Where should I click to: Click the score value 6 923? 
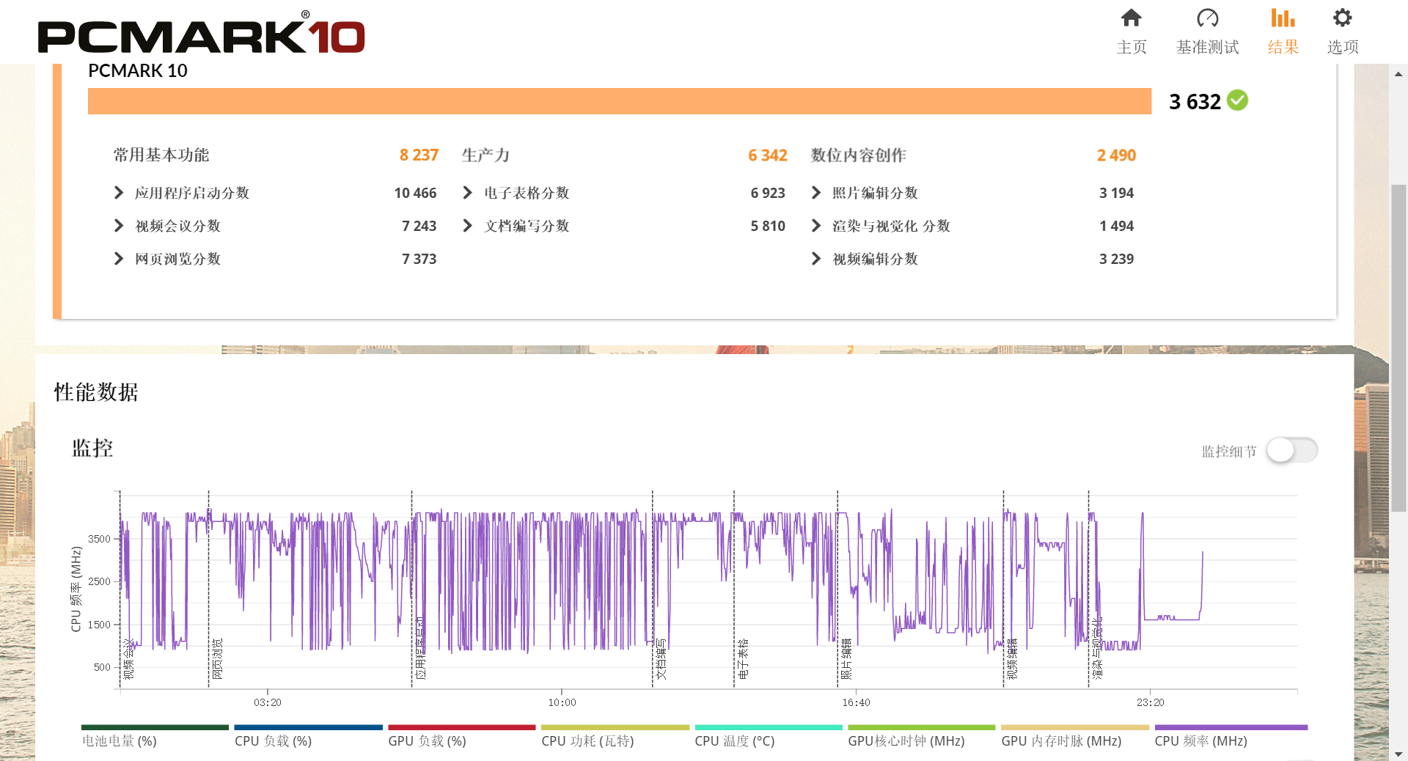[768, 193]
